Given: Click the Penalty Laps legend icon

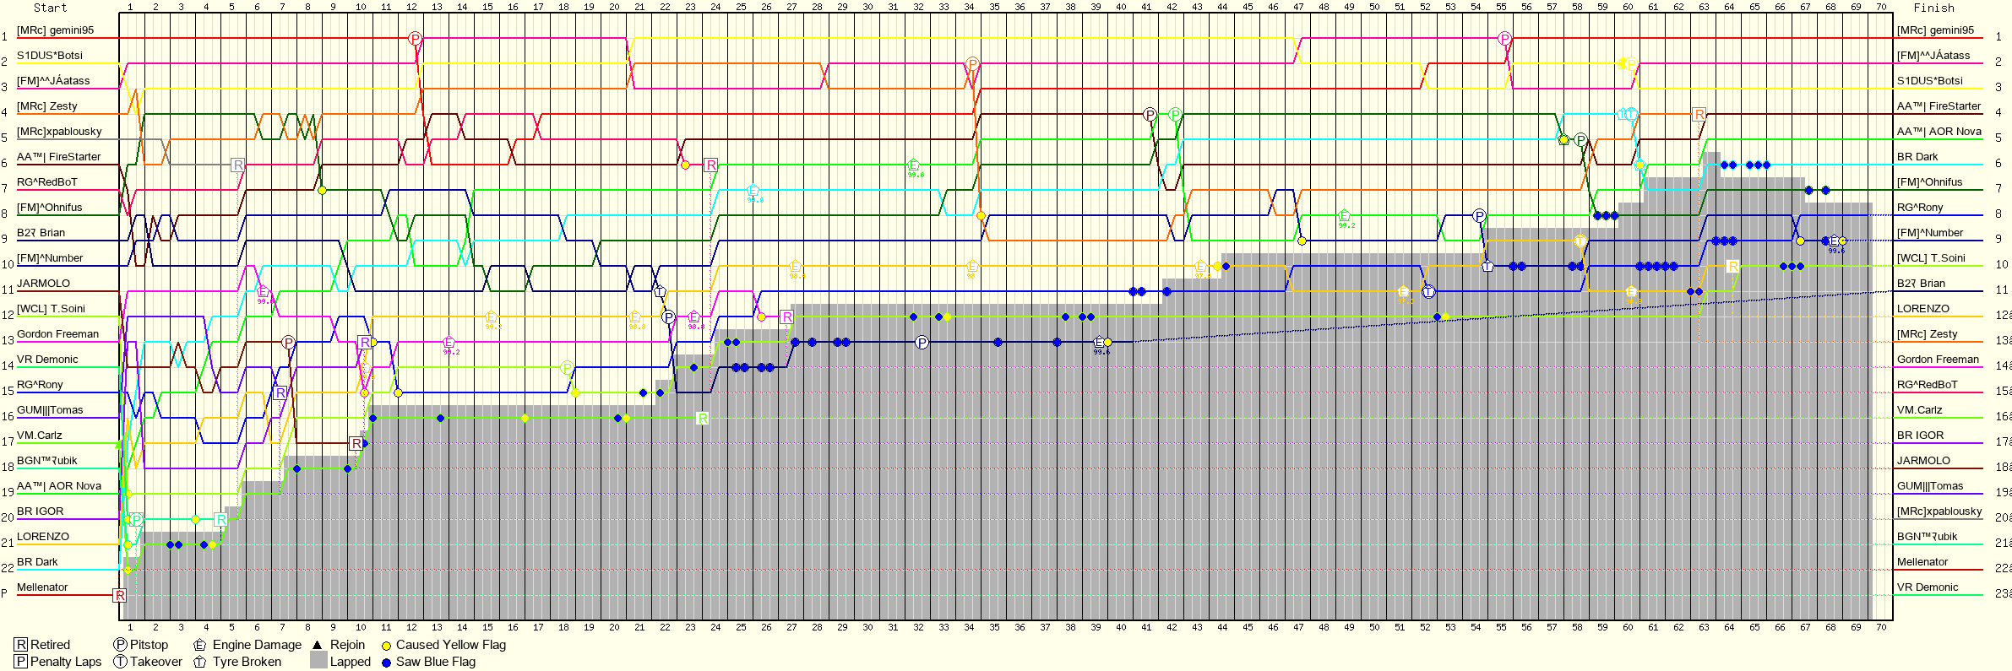Looking at the screenshot, I should (x=22, y=662).
